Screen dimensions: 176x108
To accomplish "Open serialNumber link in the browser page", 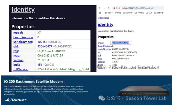I will (x=105, y=49).
